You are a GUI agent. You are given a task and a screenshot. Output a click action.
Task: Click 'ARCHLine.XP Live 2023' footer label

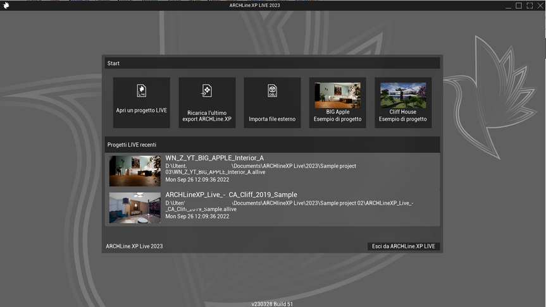[x=134, y=246]
